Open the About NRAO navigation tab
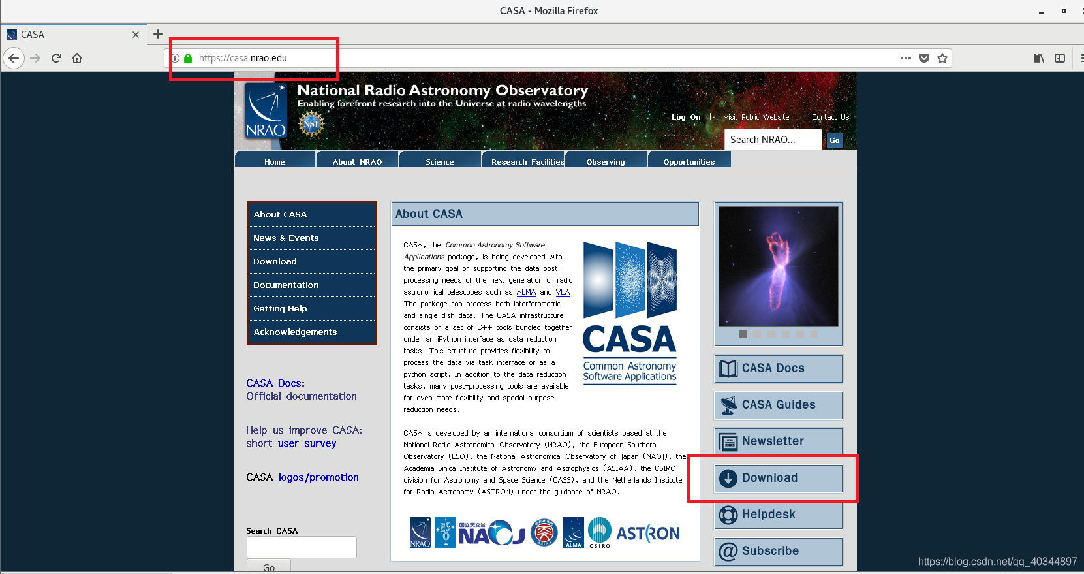This screenshot has height=574, width=1084. 357,160
